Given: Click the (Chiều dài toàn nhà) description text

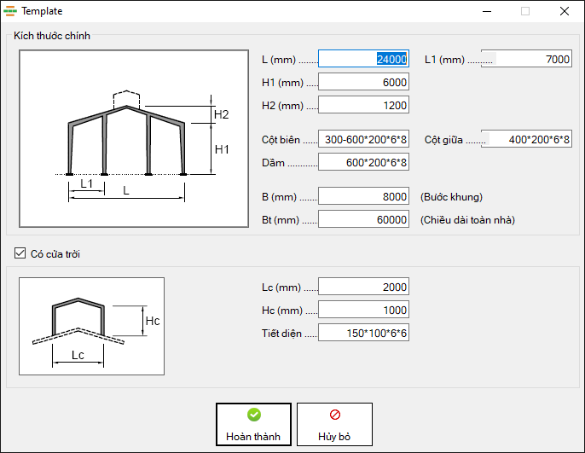Looking at the screenshot, I should coord(467,220).
